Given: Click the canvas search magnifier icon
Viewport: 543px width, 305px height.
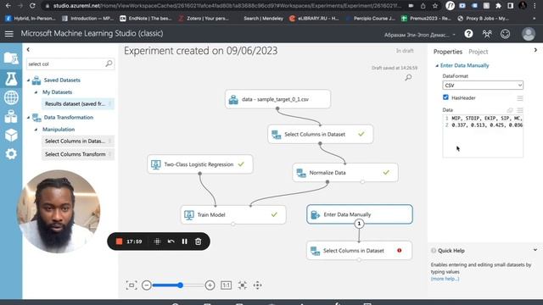Looking at the screenshot, I should click(x=409, y=77).
